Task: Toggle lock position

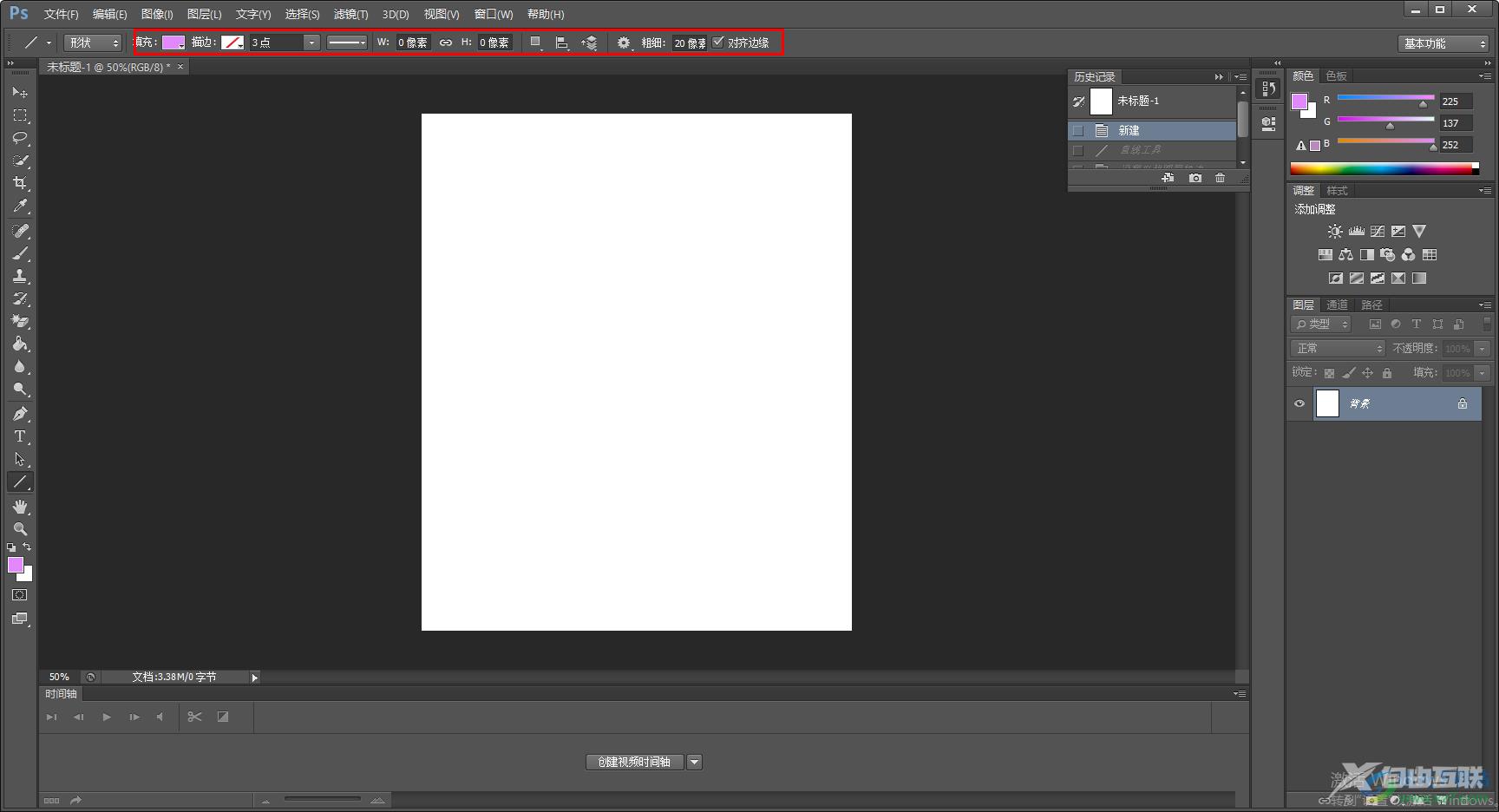Action: click(x=1368, y=373)
